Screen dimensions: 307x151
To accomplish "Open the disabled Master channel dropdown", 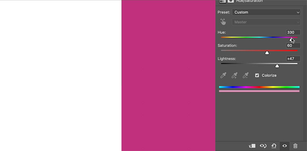I will tap(266, 22).
